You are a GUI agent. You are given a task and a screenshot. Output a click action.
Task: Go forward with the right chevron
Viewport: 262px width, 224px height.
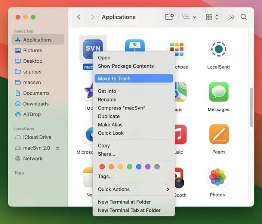(92, 17)
